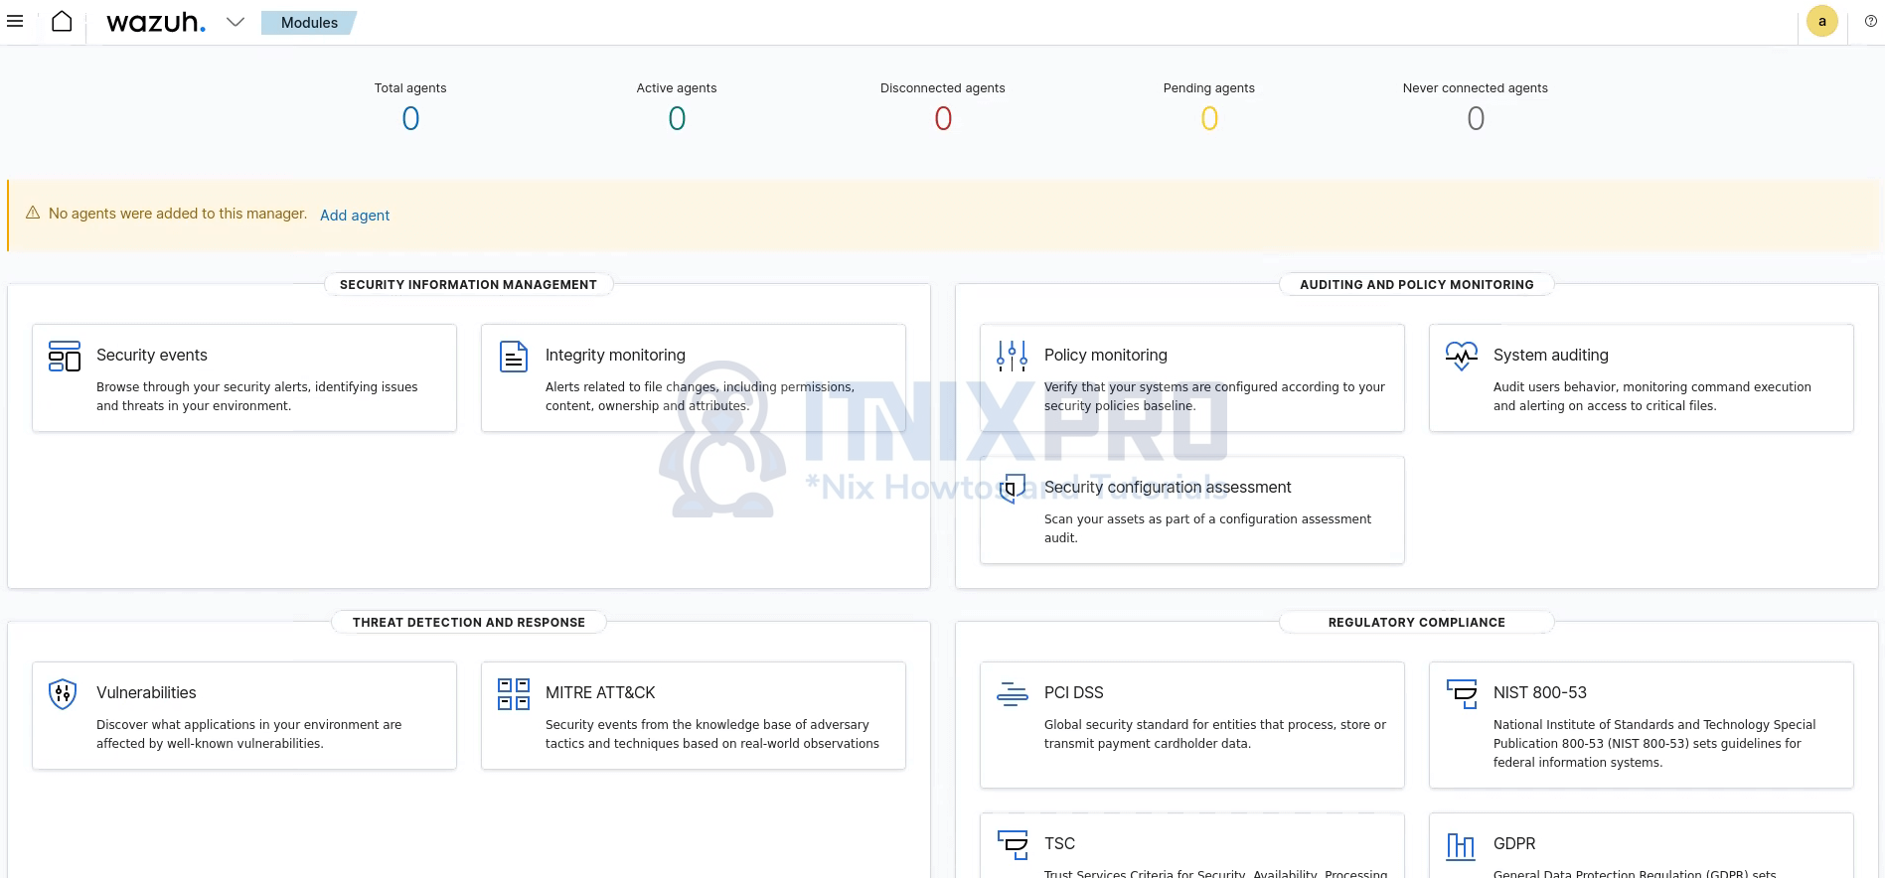Open the user avatar menu

pyautogui.click(x=1821, y=22)
